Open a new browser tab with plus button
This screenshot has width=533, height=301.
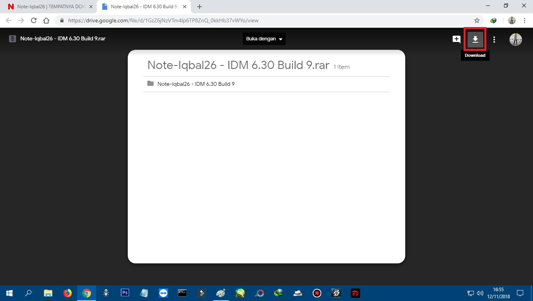(x=199, y=7)
